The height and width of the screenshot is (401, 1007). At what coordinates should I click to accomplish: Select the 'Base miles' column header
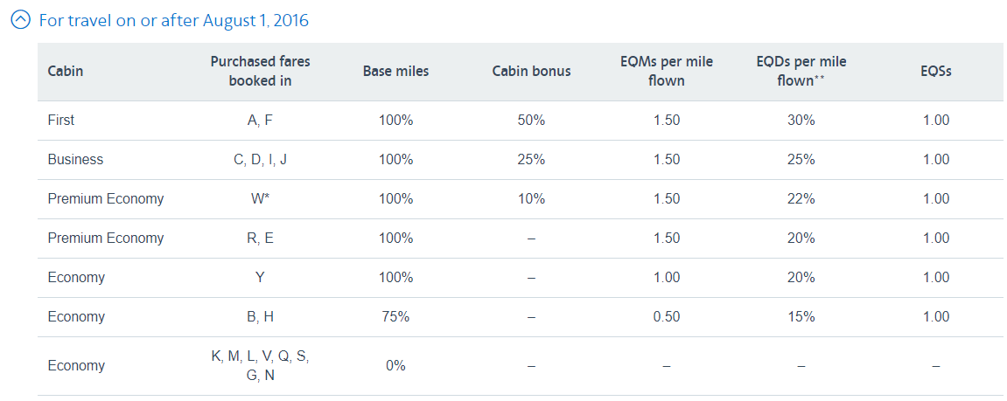[x=395, y=72]
